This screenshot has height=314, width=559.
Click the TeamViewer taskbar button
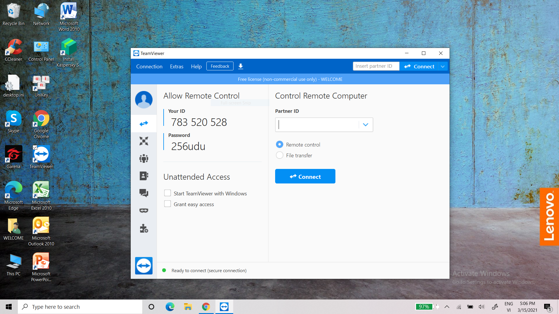(224, 307)
